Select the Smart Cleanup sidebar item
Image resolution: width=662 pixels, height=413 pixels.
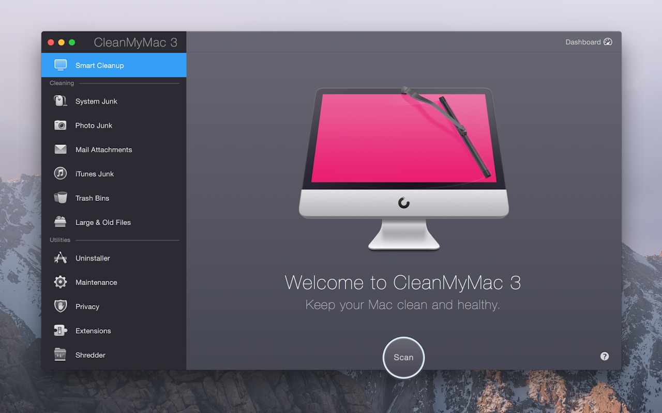tap(99, 66)
